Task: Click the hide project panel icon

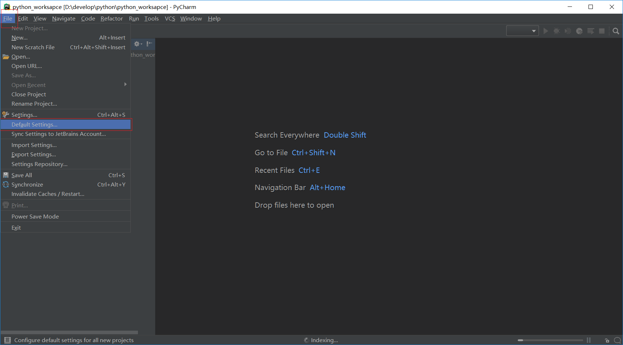Action: [x=149, y=44]
